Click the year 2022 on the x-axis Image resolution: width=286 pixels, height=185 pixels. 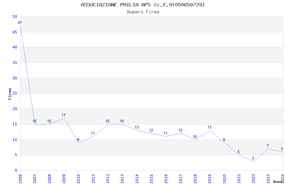[x=254, y=179]
